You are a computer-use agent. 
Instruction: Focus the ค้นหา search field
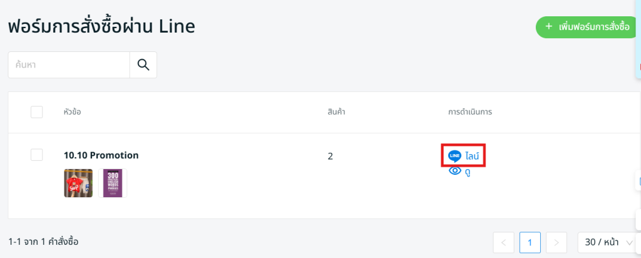pyautogui.click(x=69, y=64)
